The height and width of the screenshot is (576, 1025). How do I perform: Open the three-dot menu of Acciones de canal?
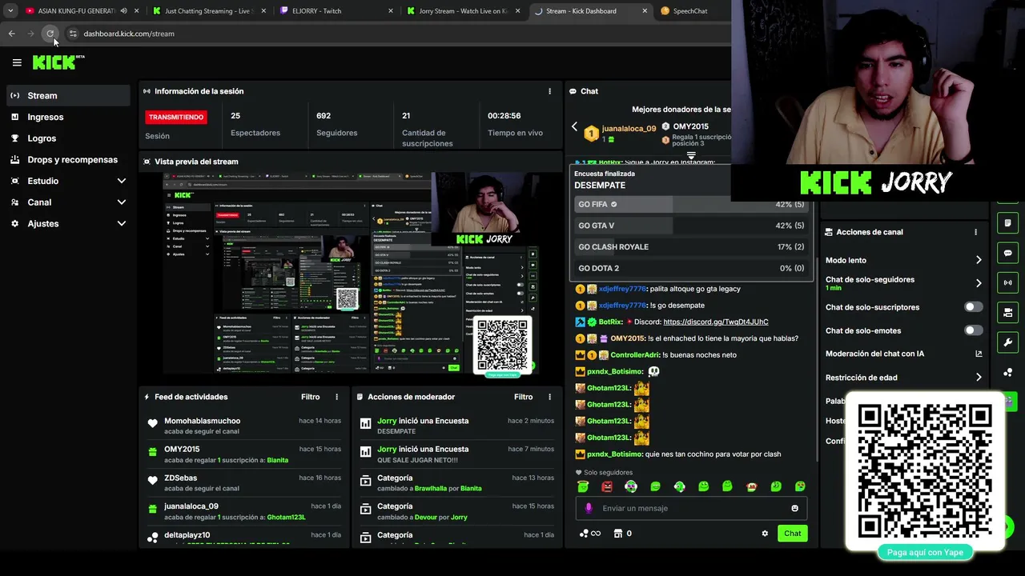pyautogui.click(x=975, y=232)
